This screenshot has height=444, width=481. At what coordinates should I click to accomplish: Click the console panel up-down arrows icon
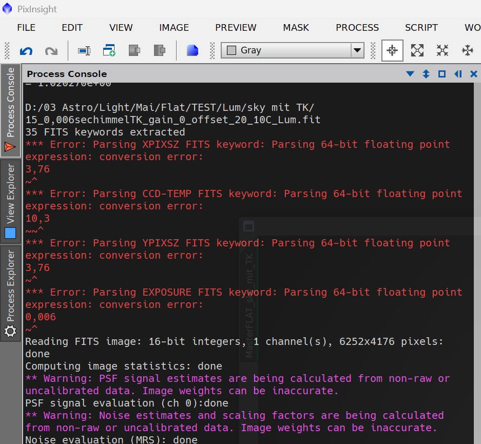pos(426,74)
